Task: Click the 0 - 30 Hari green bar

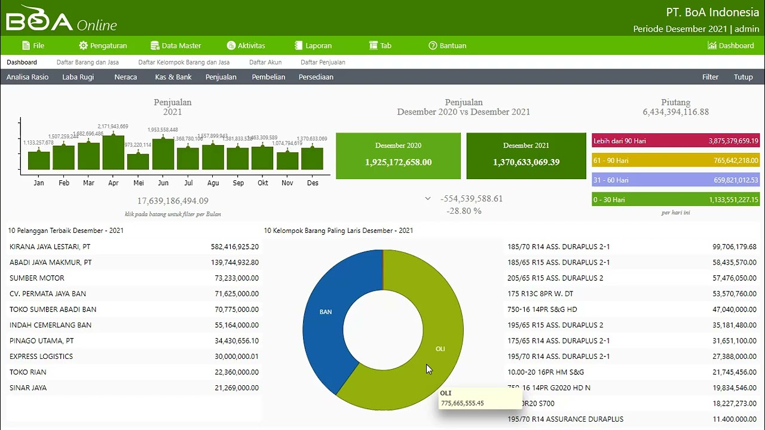Action: tap(676, 199)
